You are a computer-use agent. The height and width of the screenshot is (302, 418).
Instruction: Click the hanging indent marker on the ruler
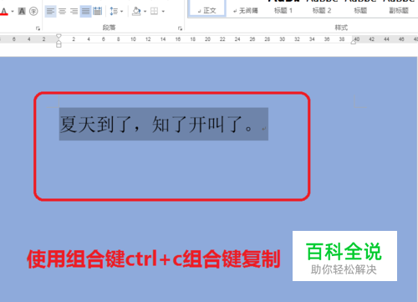59,42
